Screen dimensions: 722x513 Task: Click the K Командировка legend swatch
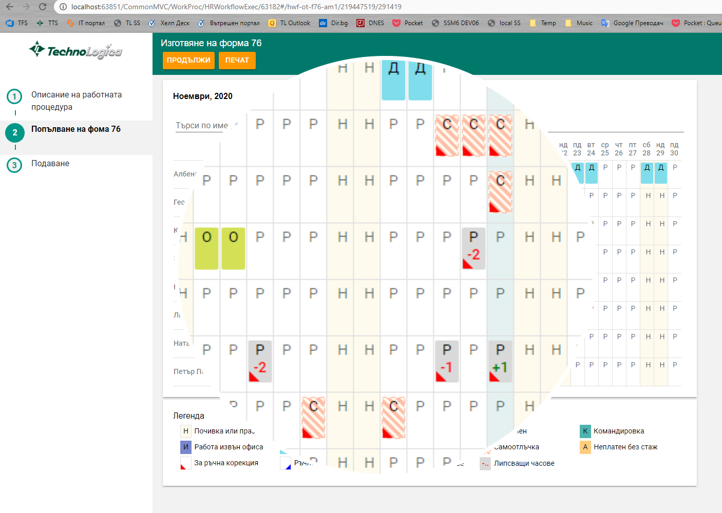[x=585, y=431]
